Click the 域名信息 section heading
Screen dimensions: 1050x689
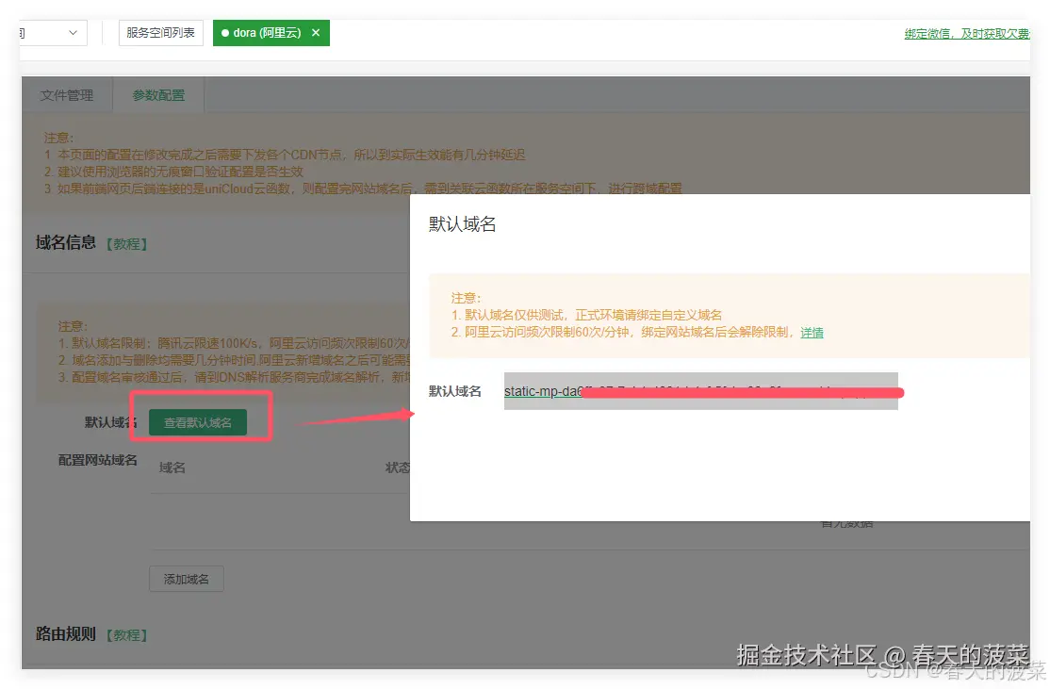pyautogui.click(x=66, y=242)
